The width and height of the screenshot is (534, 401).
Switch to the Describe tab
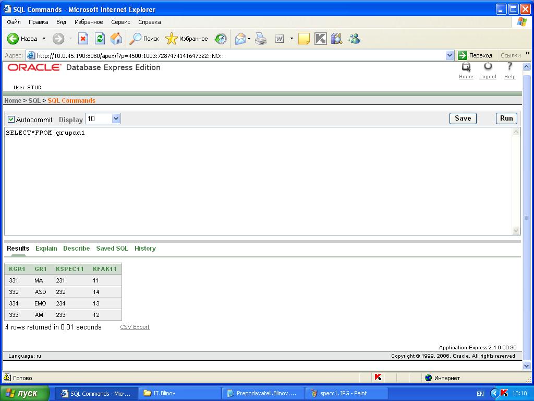coord(76,248)
